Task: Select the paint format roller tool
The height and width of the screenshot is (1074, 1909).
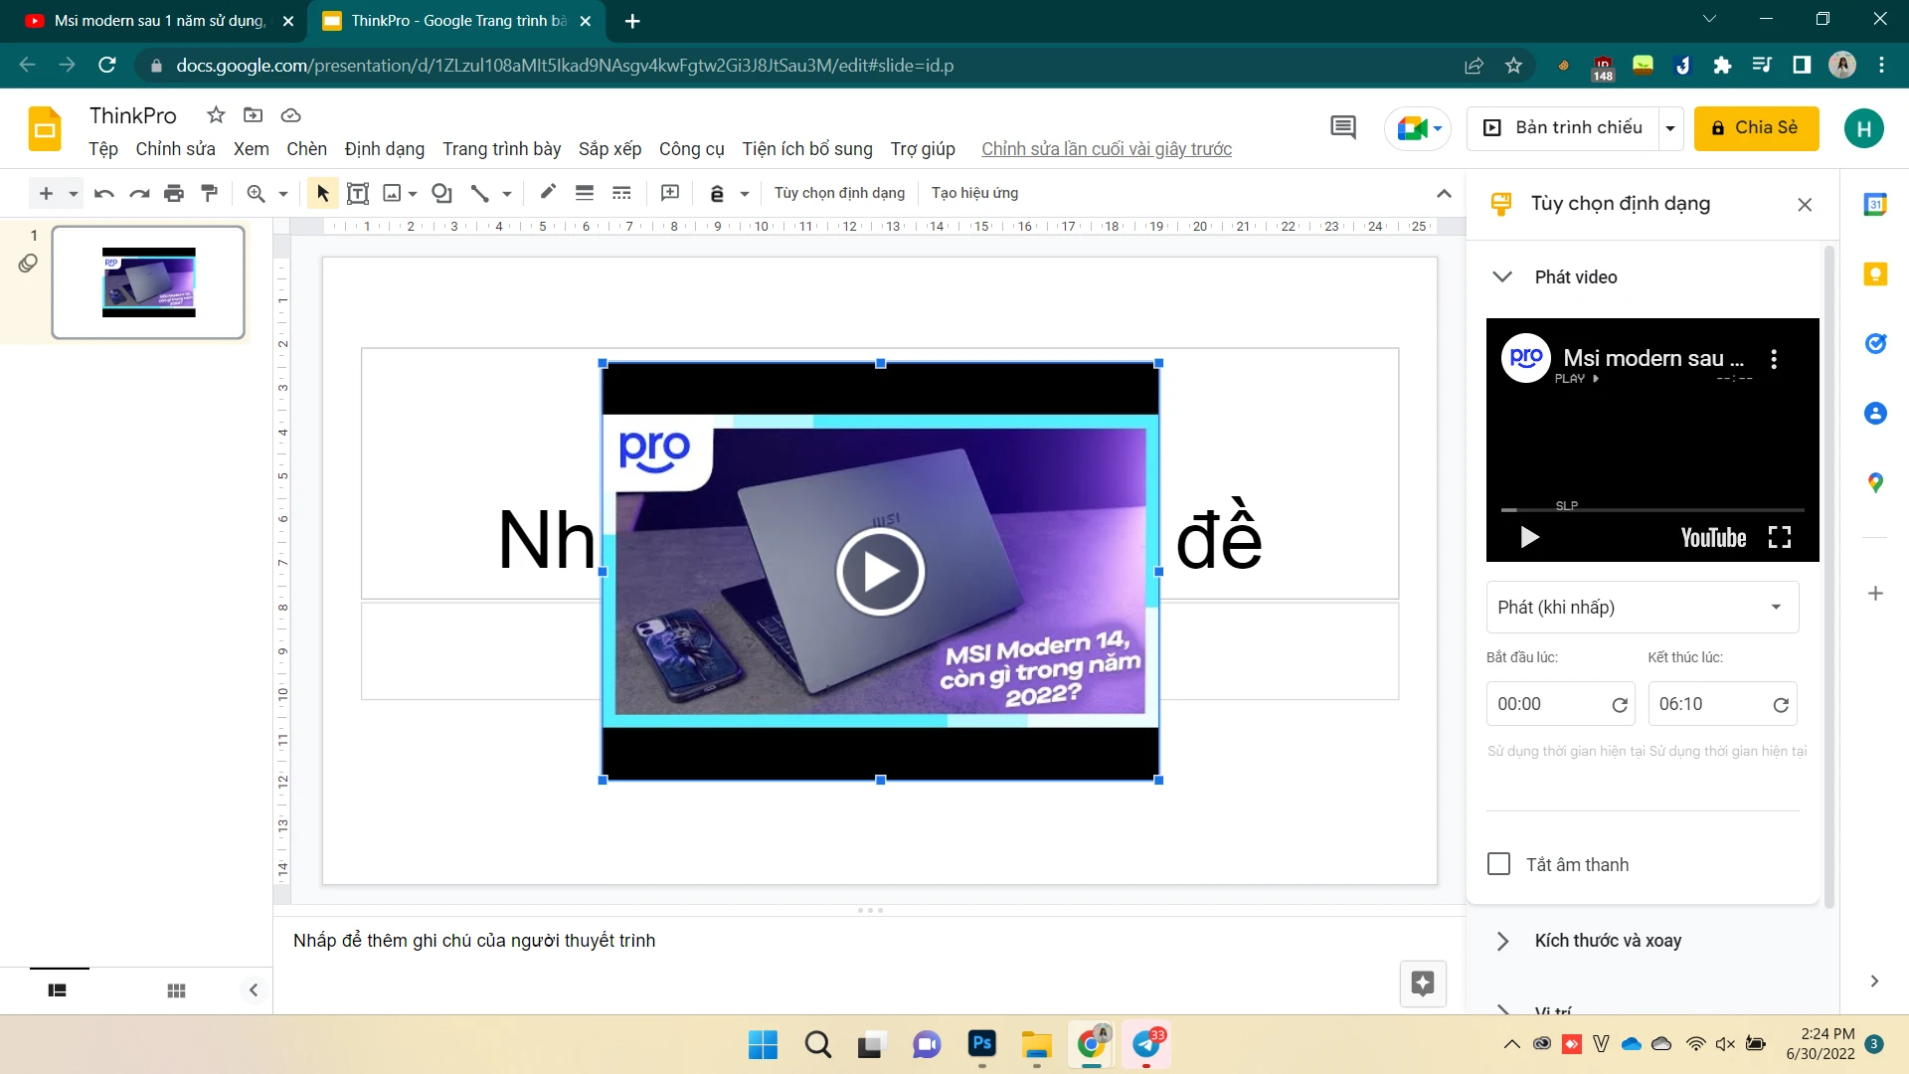Action: (209, 193)
